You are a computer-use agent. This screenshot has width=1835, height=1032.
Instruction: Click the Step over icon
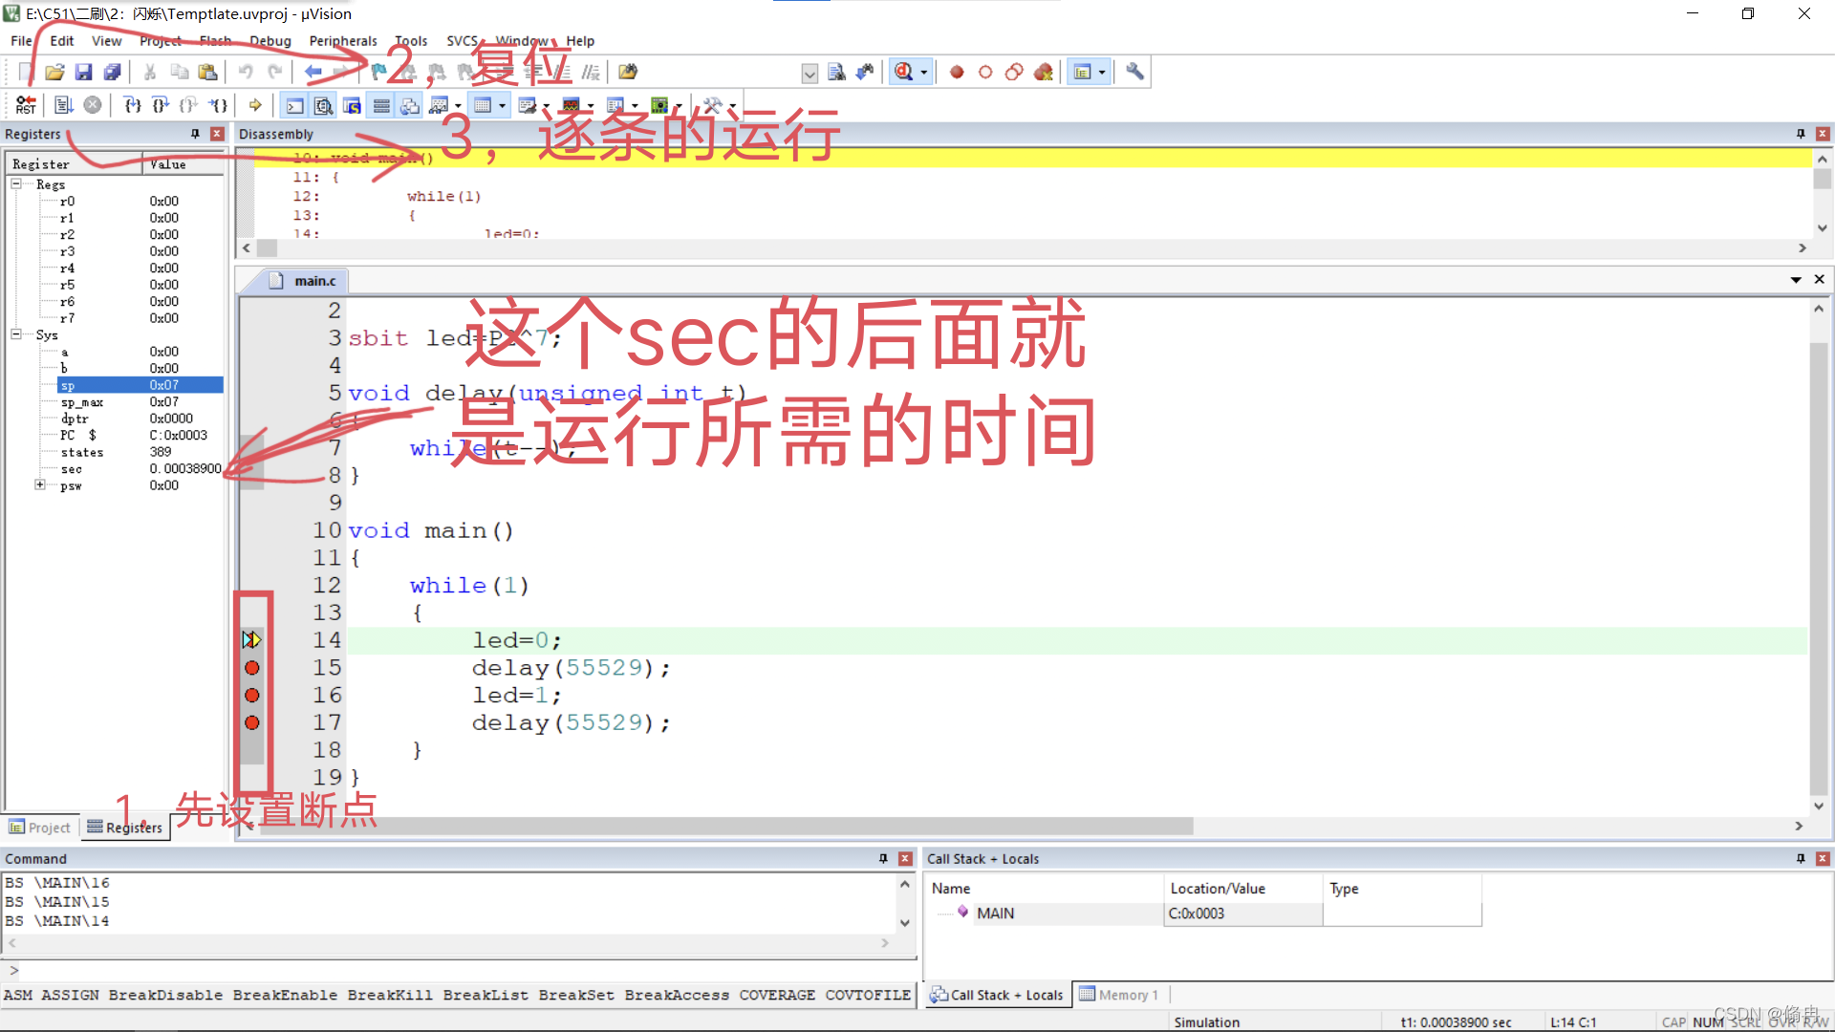coord(161,105)
